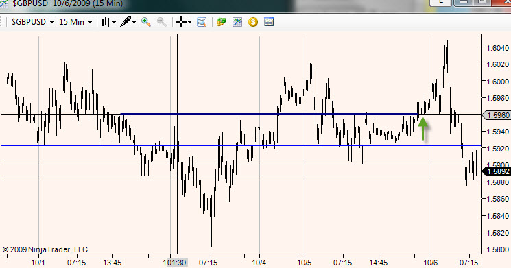Open chart style dropdown arrow
This screenshot has height=268, width=511.
[114, 23]
